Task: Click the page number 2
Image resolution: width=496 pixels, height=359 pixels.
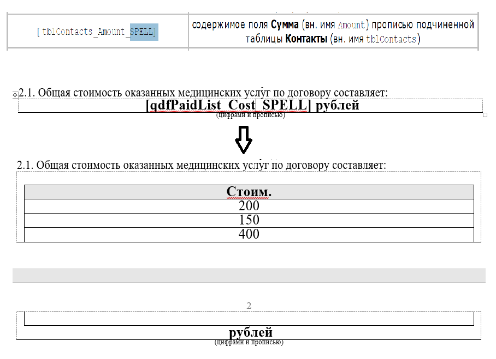Action: 249,303
